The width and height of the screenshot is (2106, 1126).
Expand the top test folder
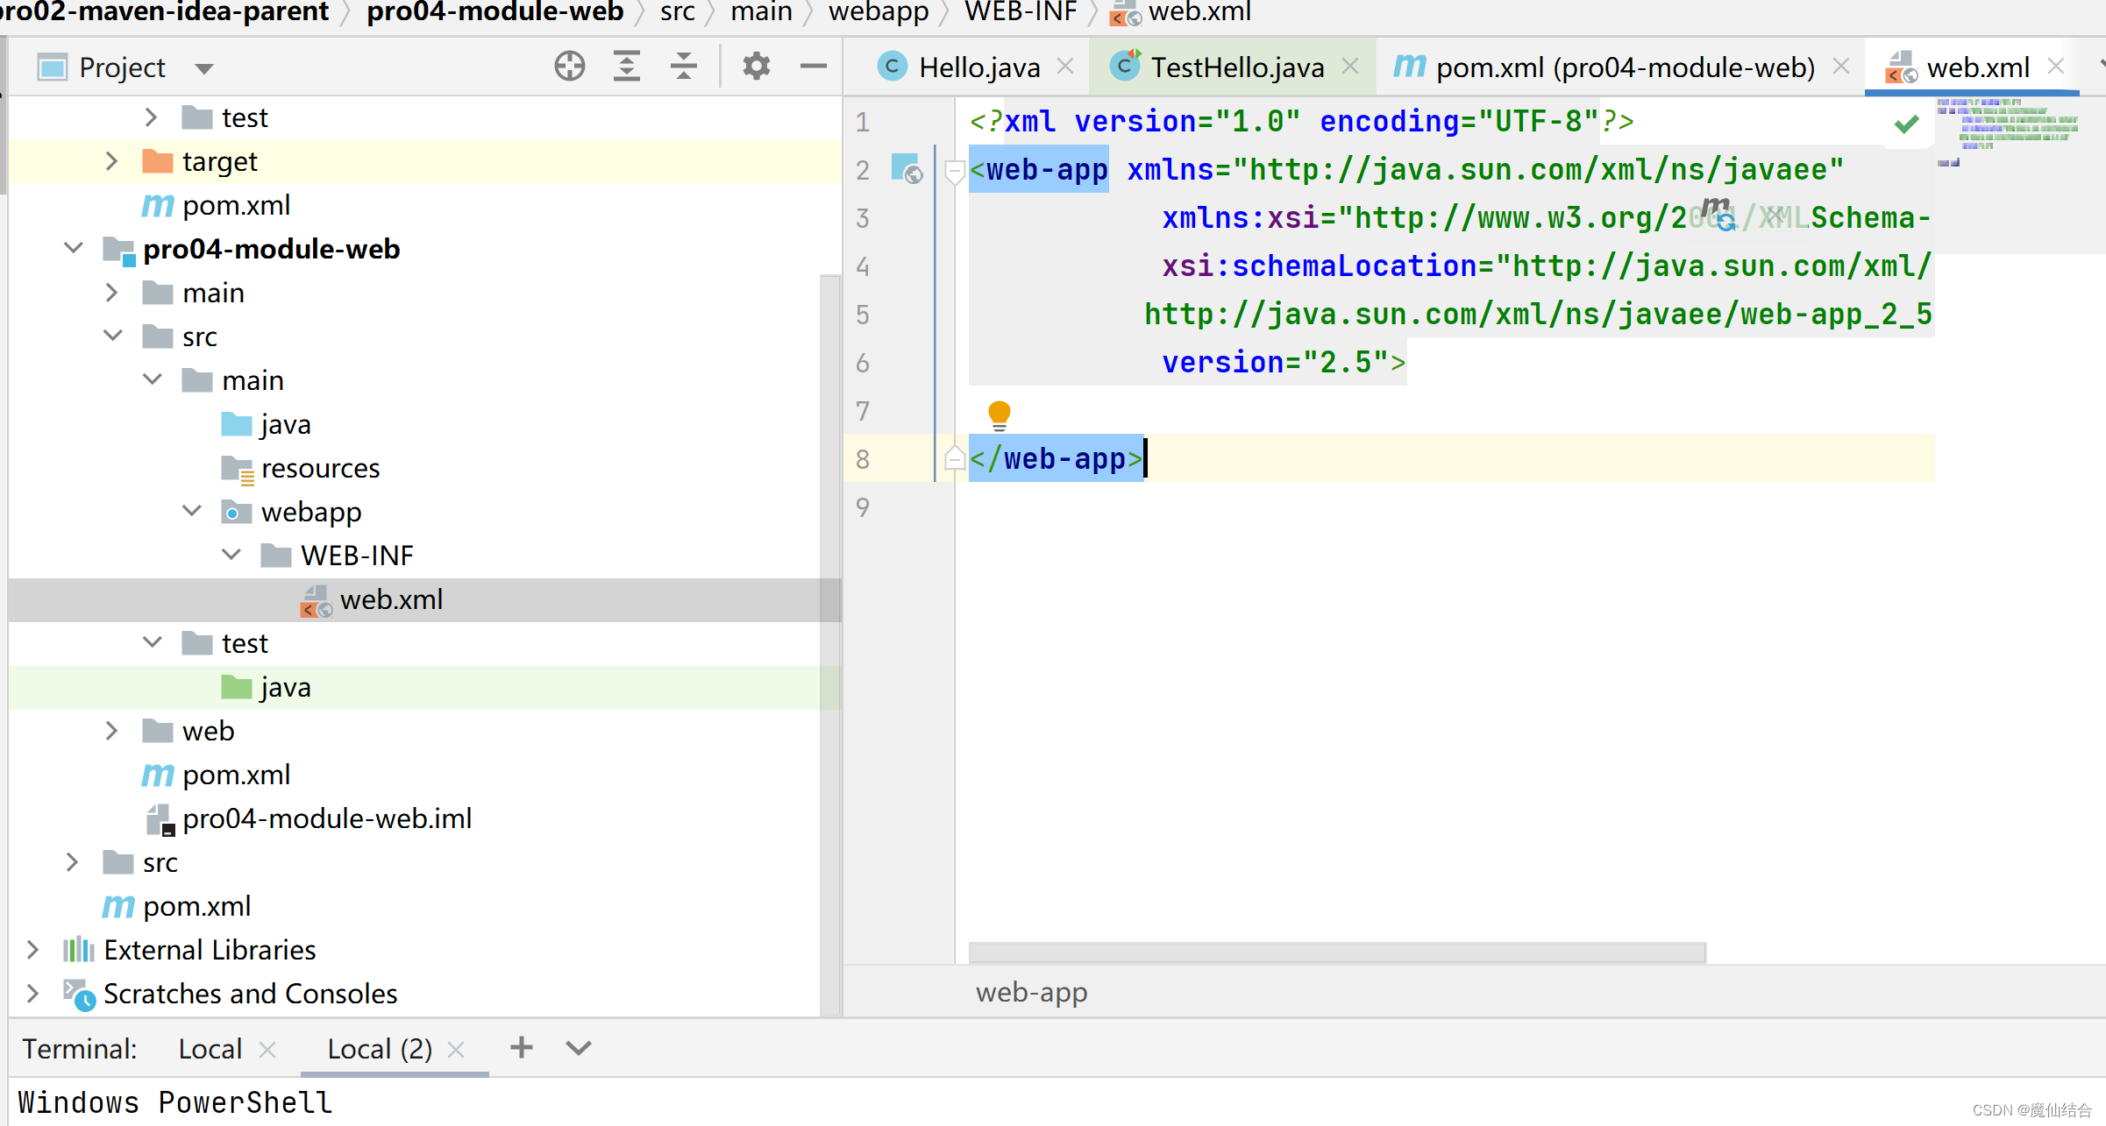(151, 117)
